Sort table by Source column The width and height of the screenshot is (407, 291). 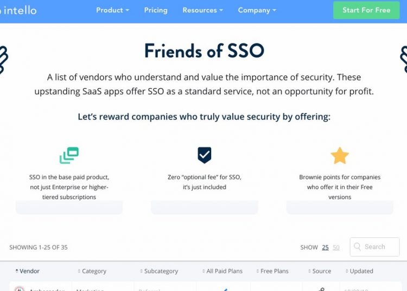coord(321,271)
